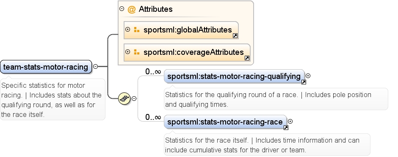The width and height of the screenshot is (398, 157).
Task: Follow the coverageAttributes reference arrow
Action: (x=247, y=58)
